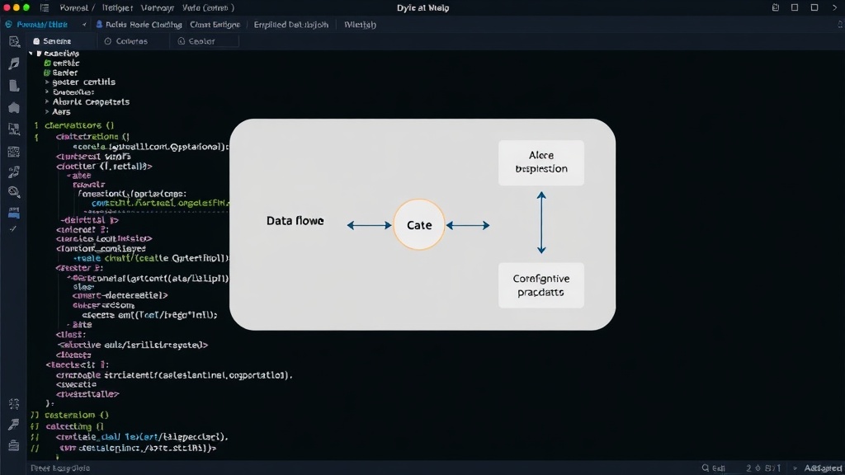Click the first square icon at top right
845x475 pixels.
pos(795,7)
